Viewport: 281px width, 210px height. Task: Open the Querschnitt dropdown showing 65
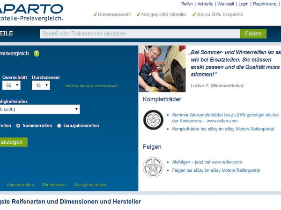[11, 85]
